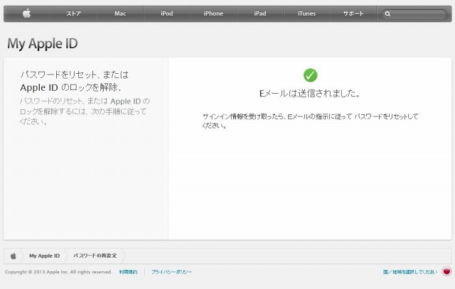Open the ストア menu item
The height and width of the screenshot is (289, 455).
click(73, 13)
